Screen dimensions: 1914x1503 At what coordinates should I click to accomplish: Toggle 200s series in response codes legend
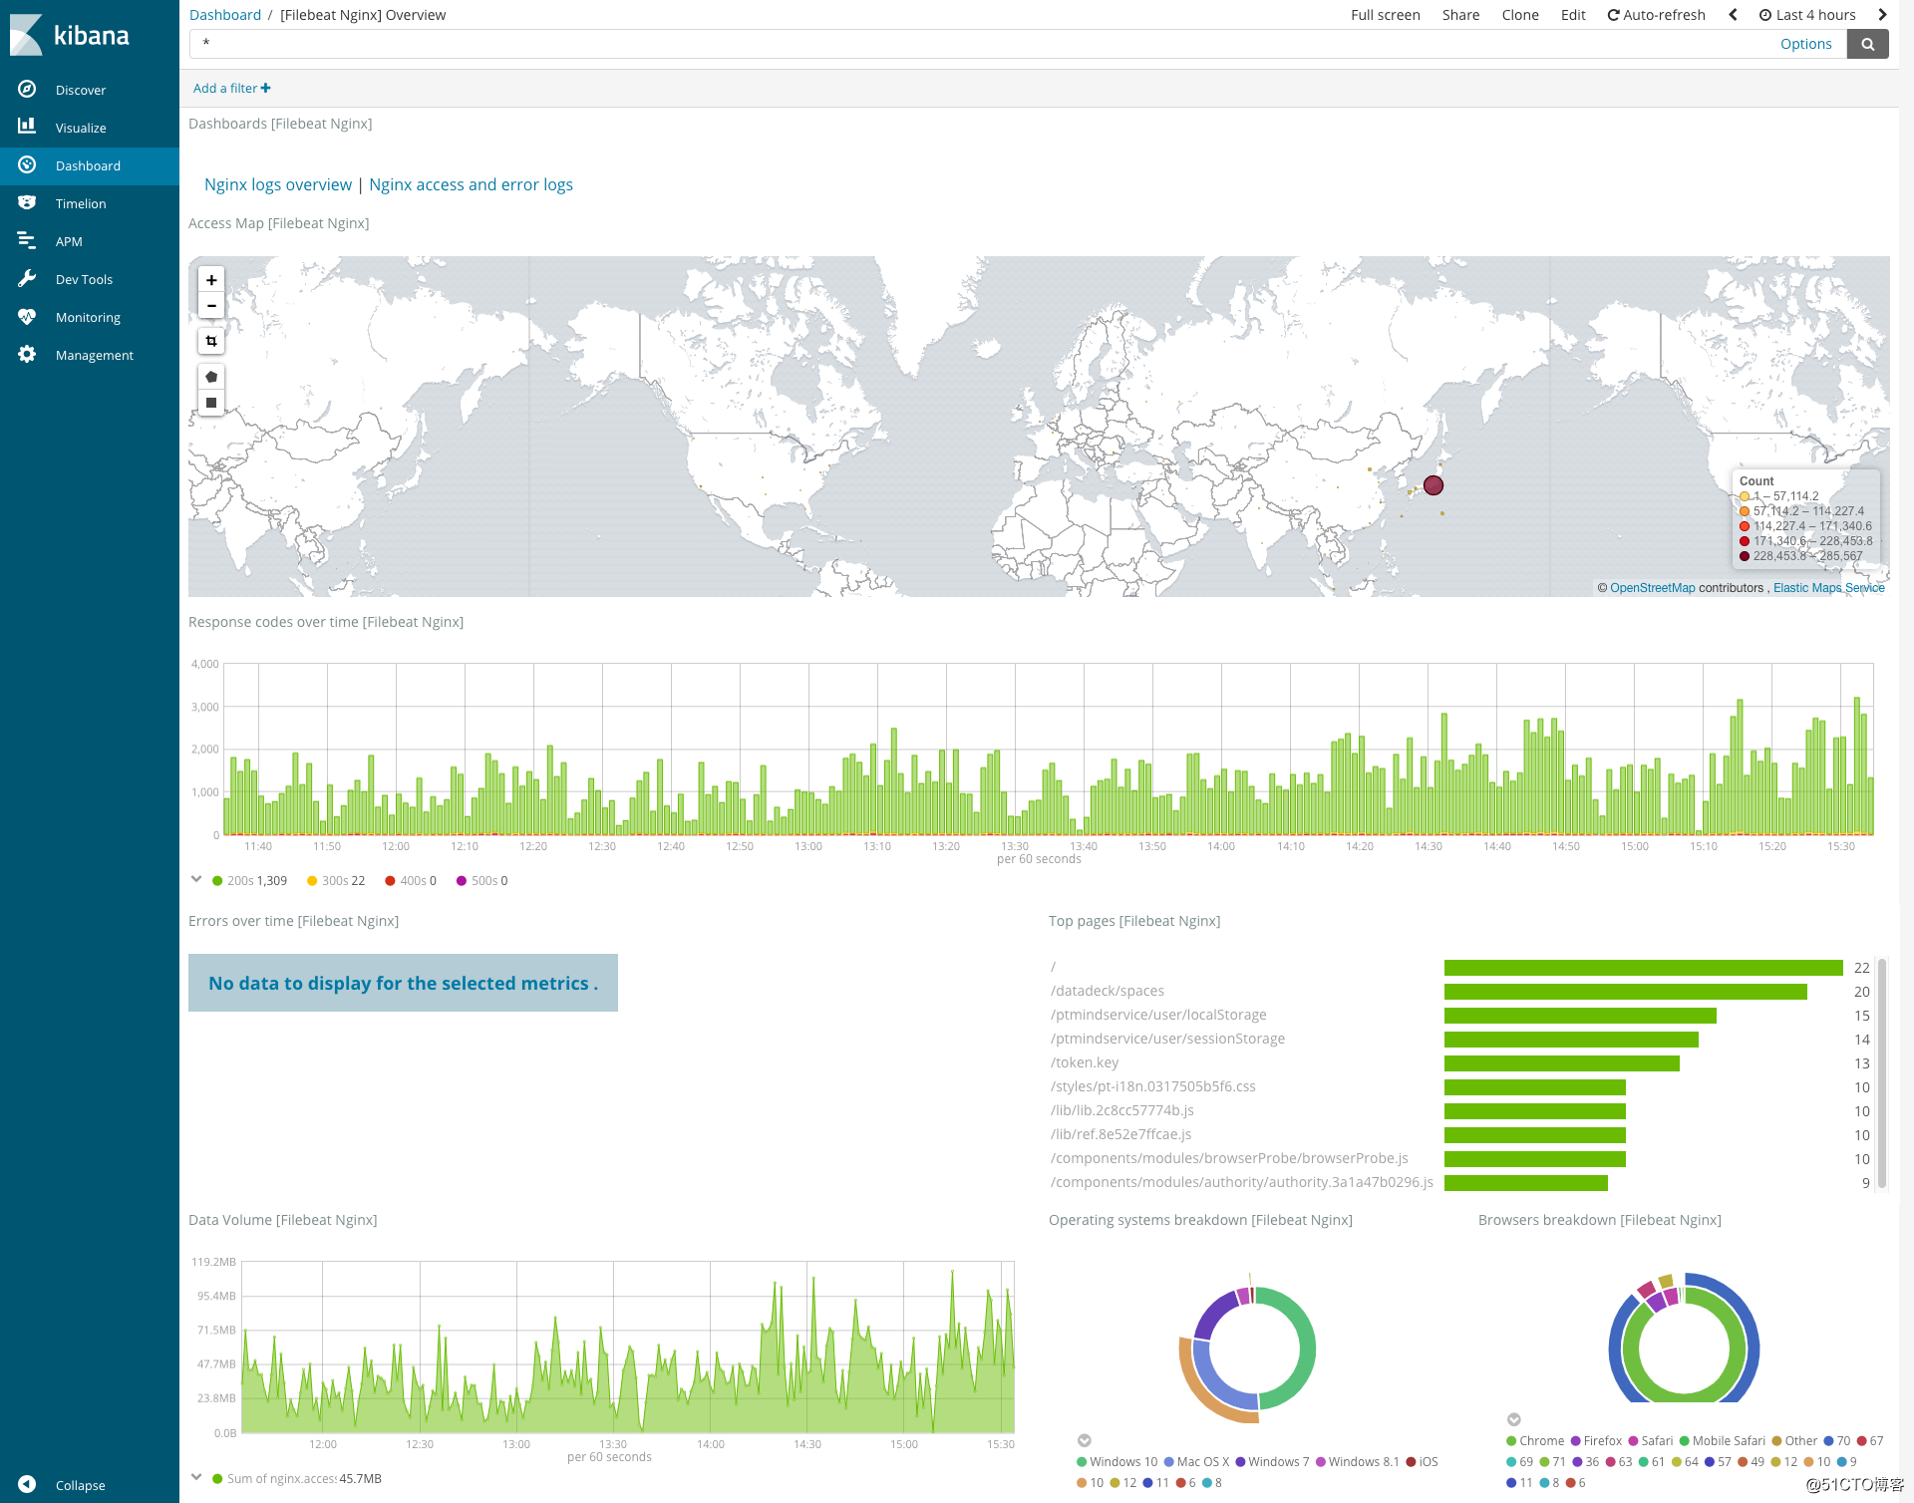click(249, 881)
